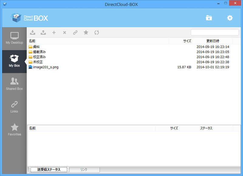Image resolution: width=243 pixels, height=176 pixels.
Task: Click the delete (x) toolbar icon
Action: [x=64, y=32]
